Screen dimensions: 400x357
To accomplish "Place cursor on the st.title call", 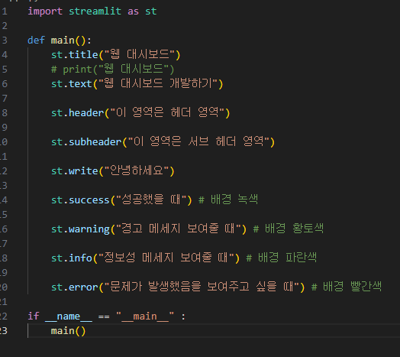I will pos(115,55).
